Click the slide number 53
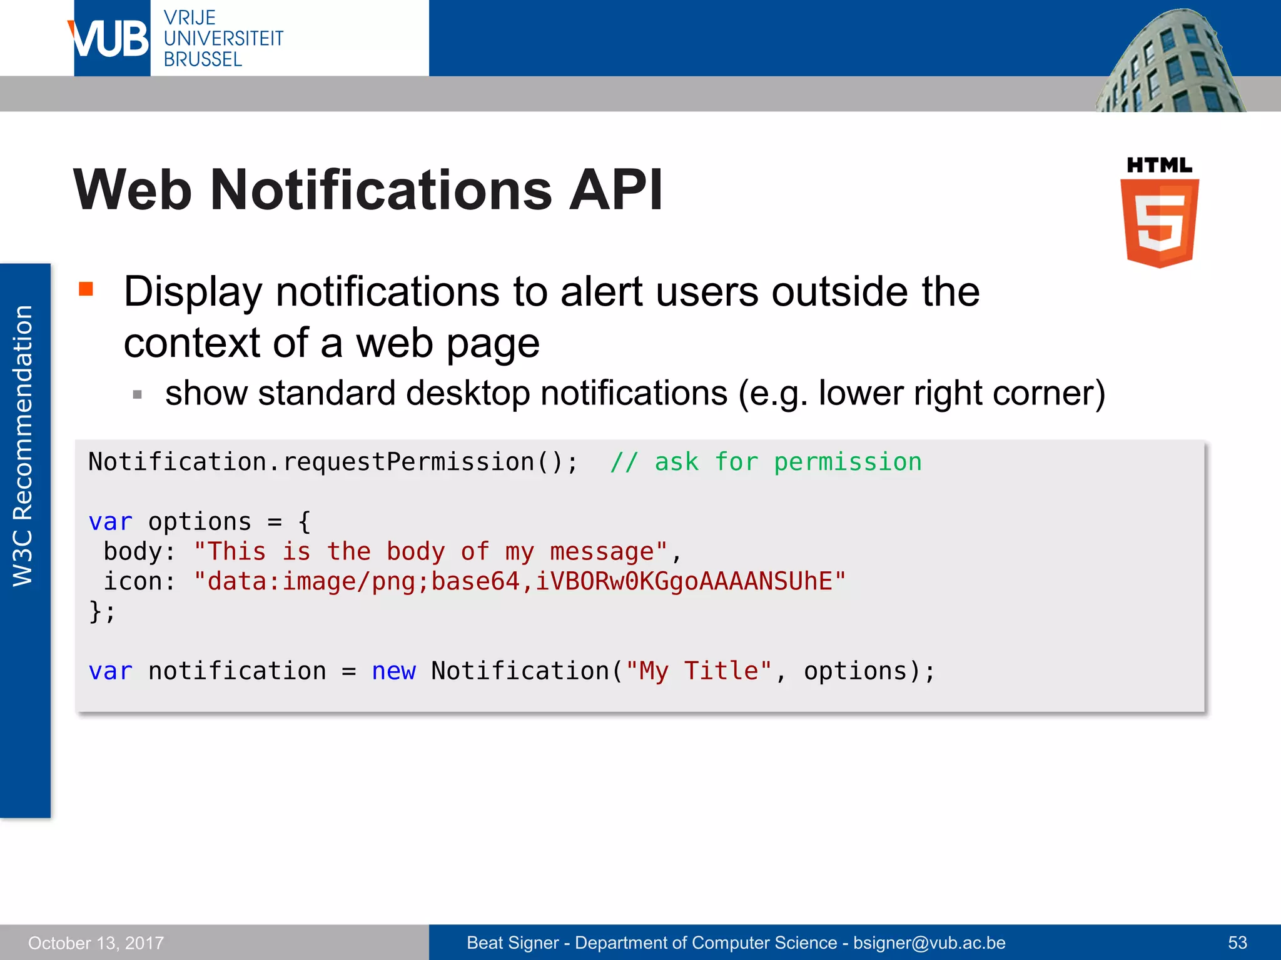Viewport: 1281px width, 960px height. (x=1237, y=942)
